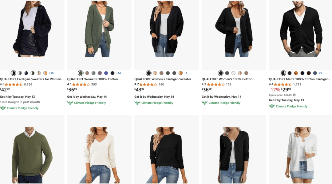The image size is (332, 184).
Task: Pick the white swatch under the fourth cardigan
Action: pyautogui.click(x=233, y=73)
